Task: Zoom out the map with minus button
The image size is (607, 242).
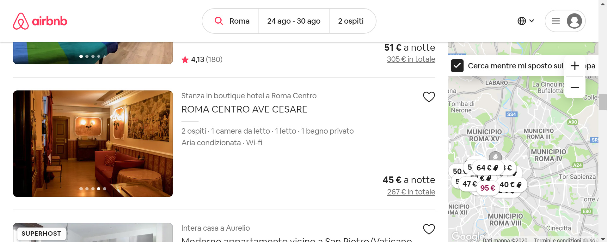Action: click(x=575, y=87)
